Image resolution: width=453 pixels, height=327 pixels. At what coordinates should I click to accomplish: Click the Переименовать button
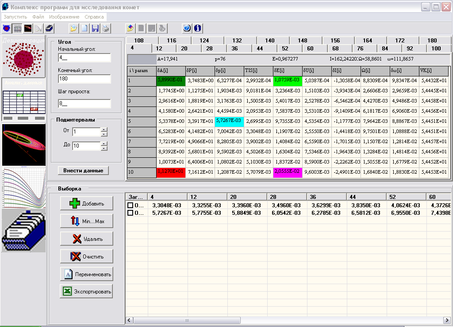click(x=87, y=274)
